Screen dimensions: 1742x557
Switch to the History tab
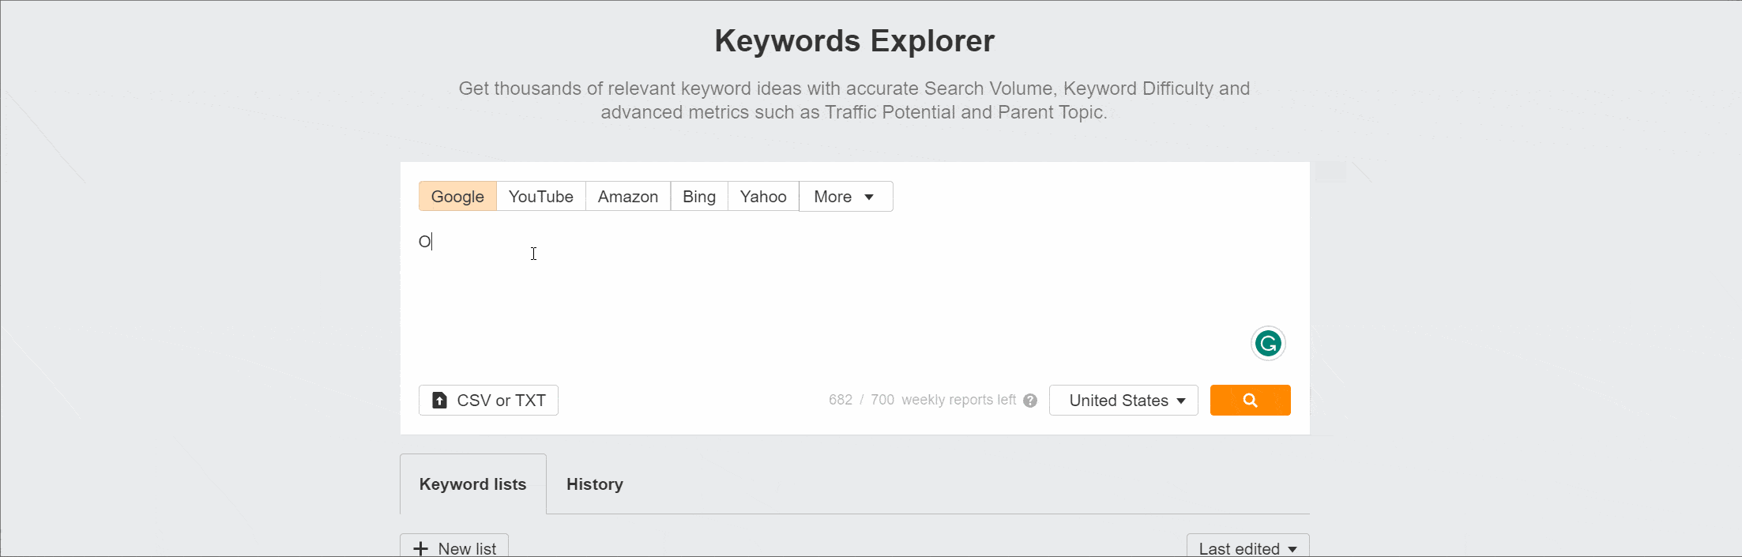click(595, 484)
